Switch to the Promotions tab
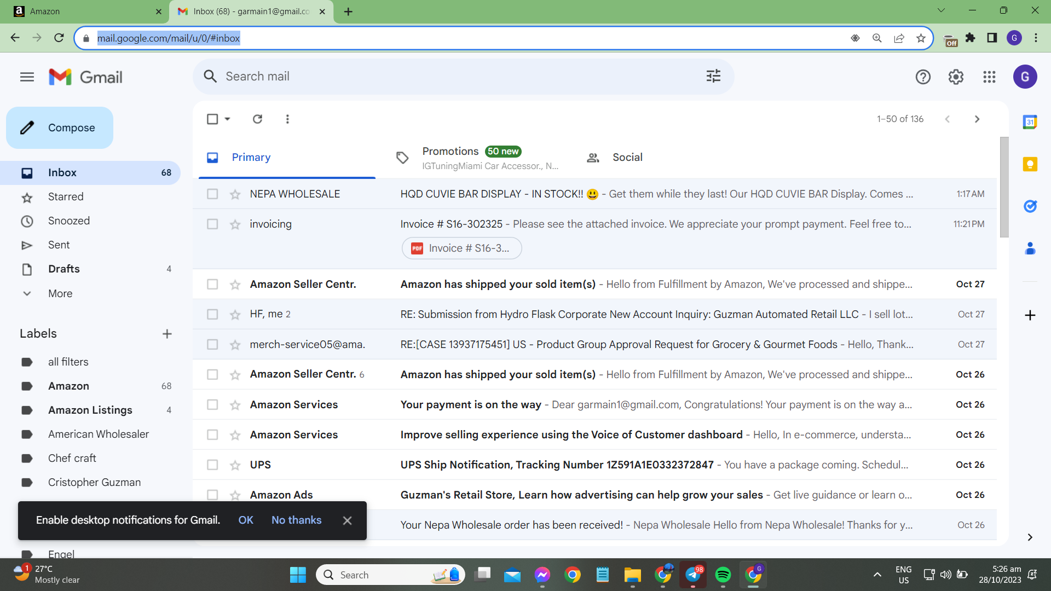1051x591 pixels. click(476, 158)
